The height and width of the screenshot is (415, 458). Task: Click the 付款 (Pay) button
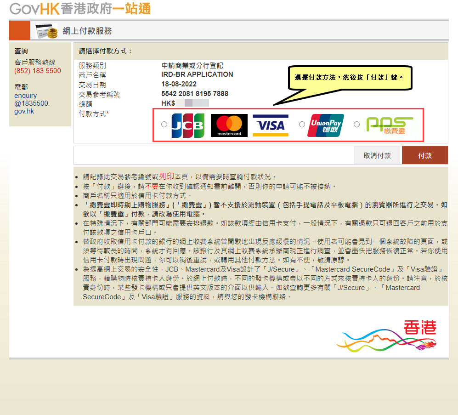tap(425, 155)
